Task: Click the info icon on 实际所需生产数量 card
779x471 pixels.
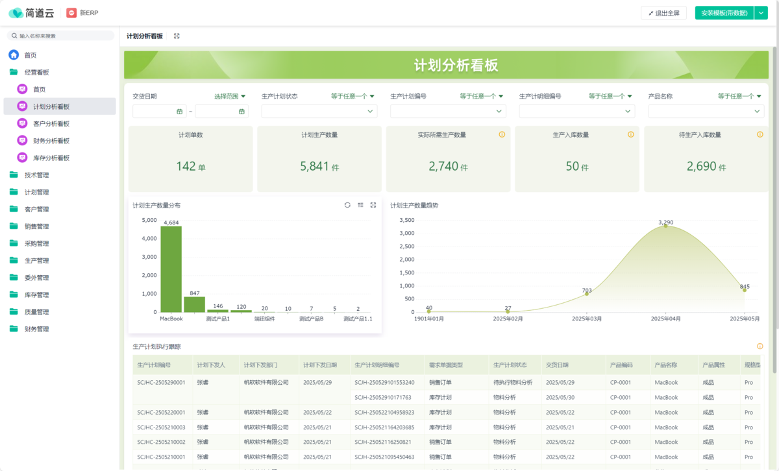Action: [x=502, y=135]
